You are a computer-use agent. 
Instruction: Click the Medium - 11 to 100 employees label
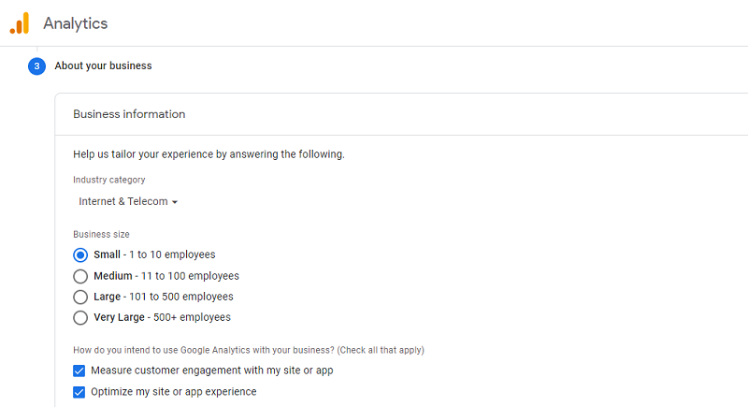pos(166,276)
